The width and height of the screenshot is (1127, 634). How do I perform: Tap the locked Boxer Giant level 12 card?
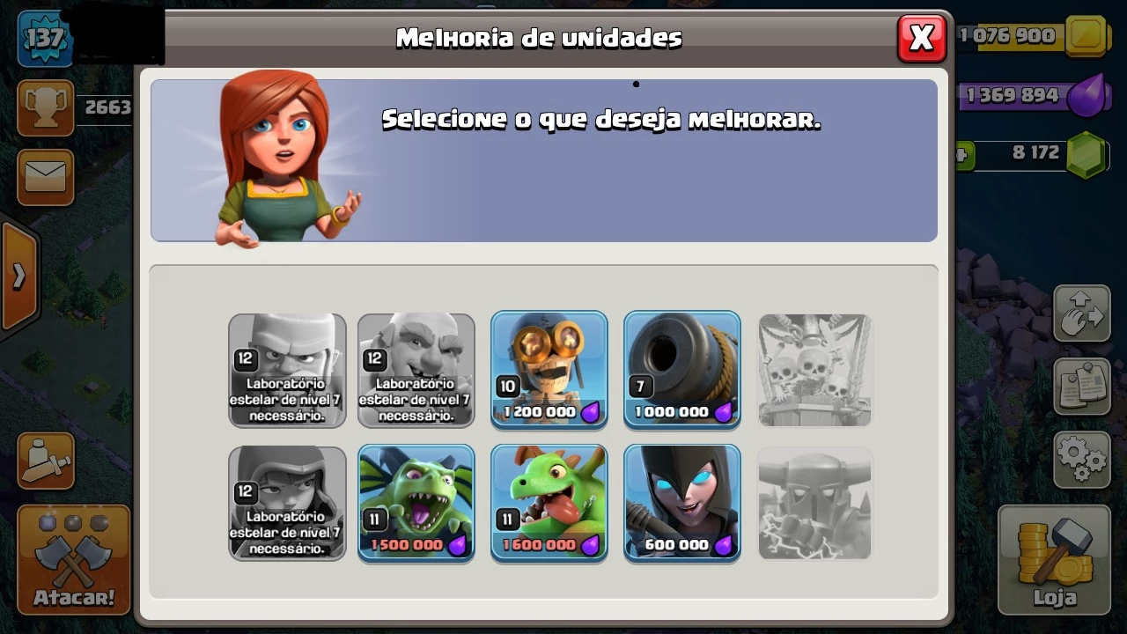416,370
